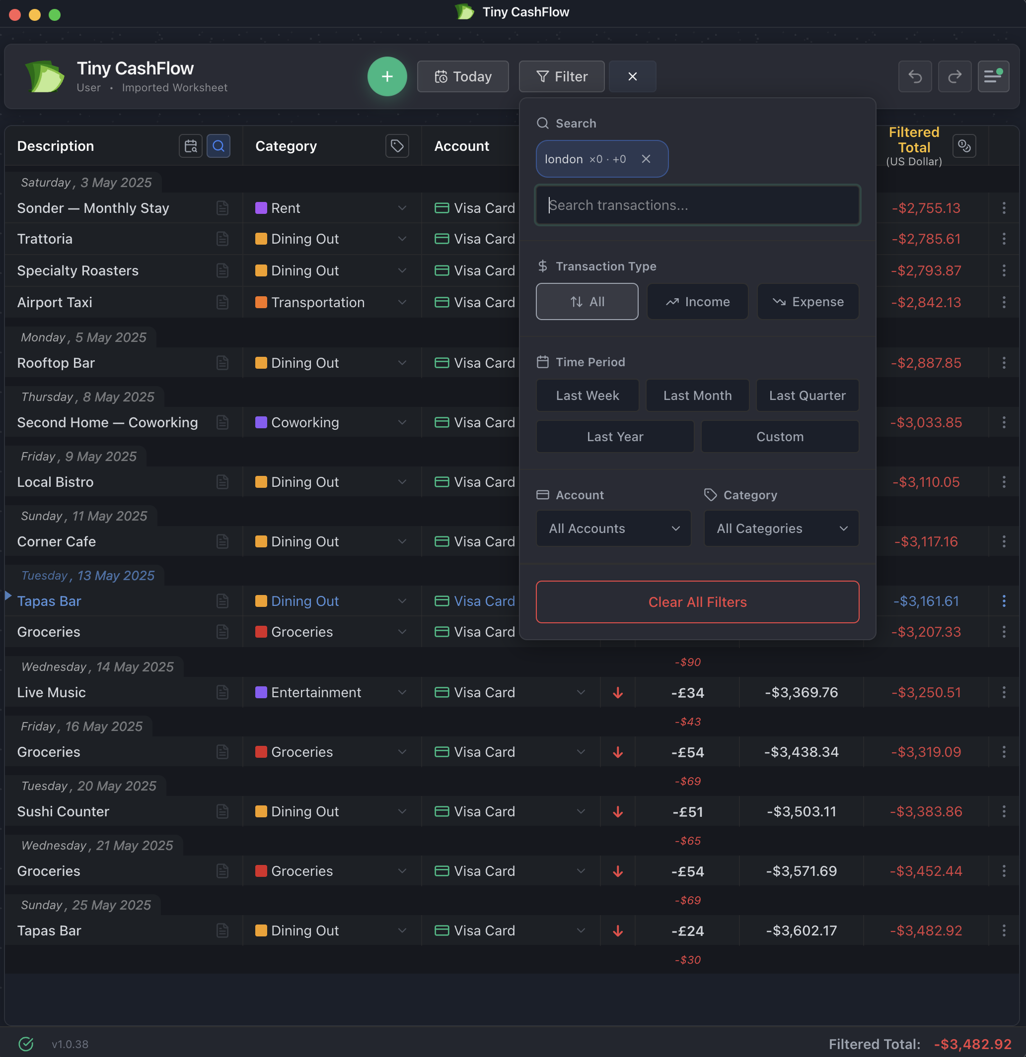Open note icon for Trattoria row

(x=222, y=239)
